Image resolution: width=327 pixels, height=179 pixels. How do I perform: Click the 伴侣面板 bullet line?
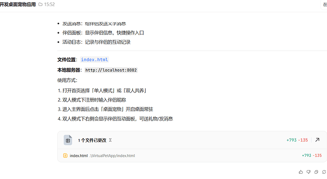coord(103,33)
